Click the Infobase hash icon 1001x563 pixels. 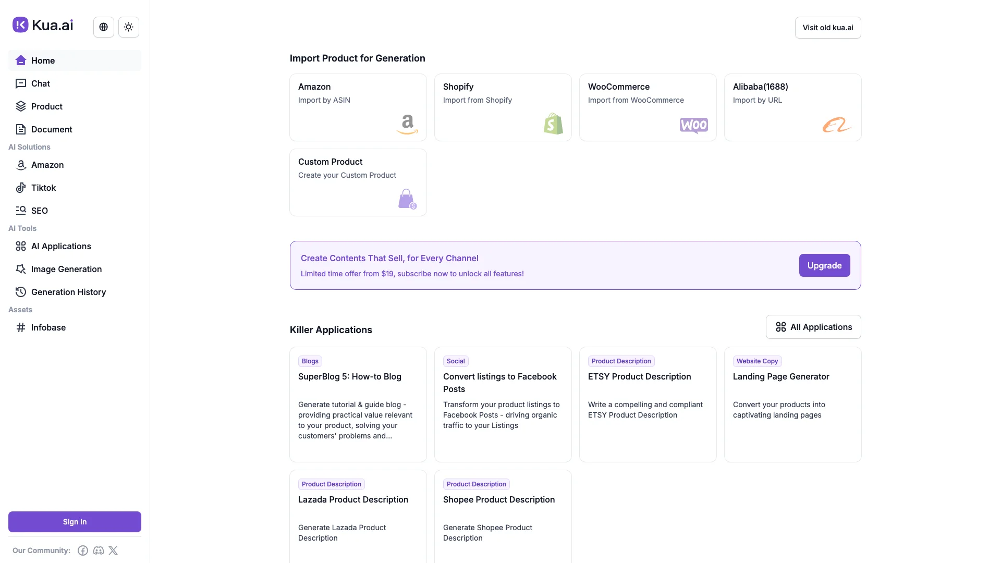click(x=21, y=327)
